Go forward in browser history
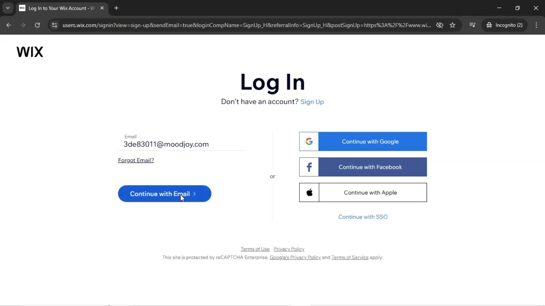Image resolution: width=545 pixels, height=306 pixels. click(x=23, y=25)
